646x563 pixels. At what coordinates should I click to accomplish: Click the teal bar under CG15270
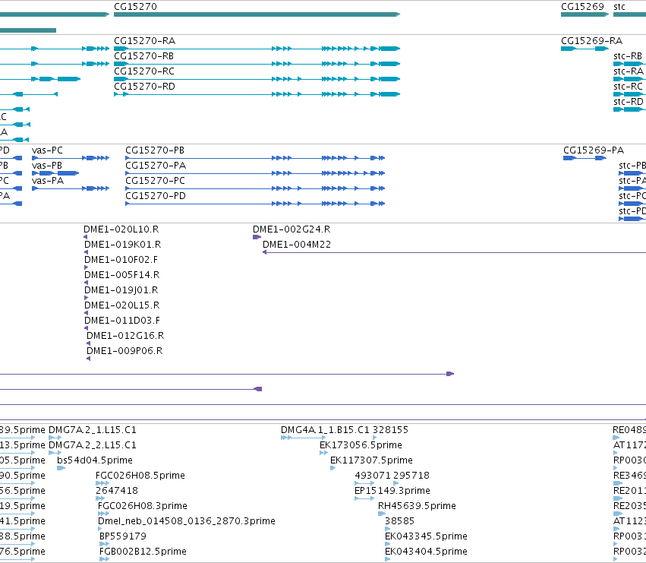click(x=257, y=14)
